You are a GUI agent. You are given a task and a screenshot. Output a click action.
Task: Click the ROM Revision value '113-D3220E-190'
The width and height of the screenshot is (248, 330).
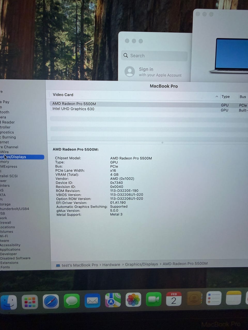click(x=124, y=191)
